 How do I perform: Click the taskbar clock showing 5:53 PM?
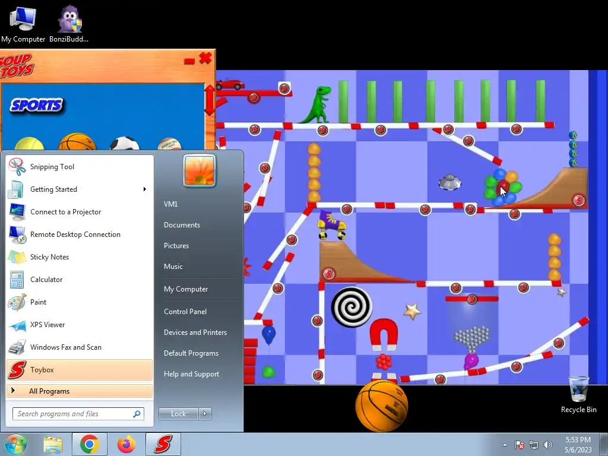coord(578,445)
